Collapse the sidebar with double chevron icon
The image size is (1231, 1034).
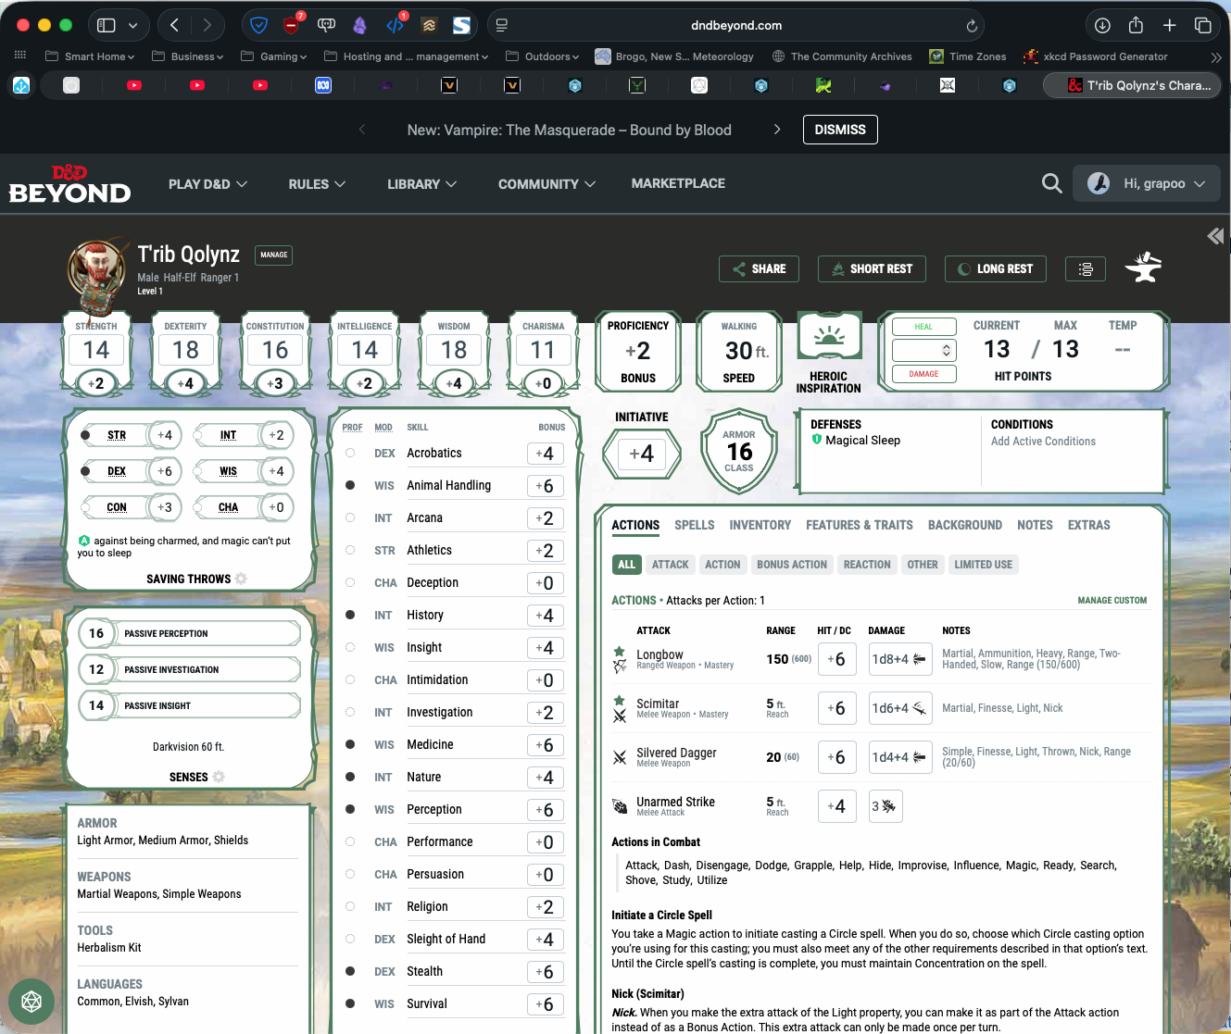1215,236
